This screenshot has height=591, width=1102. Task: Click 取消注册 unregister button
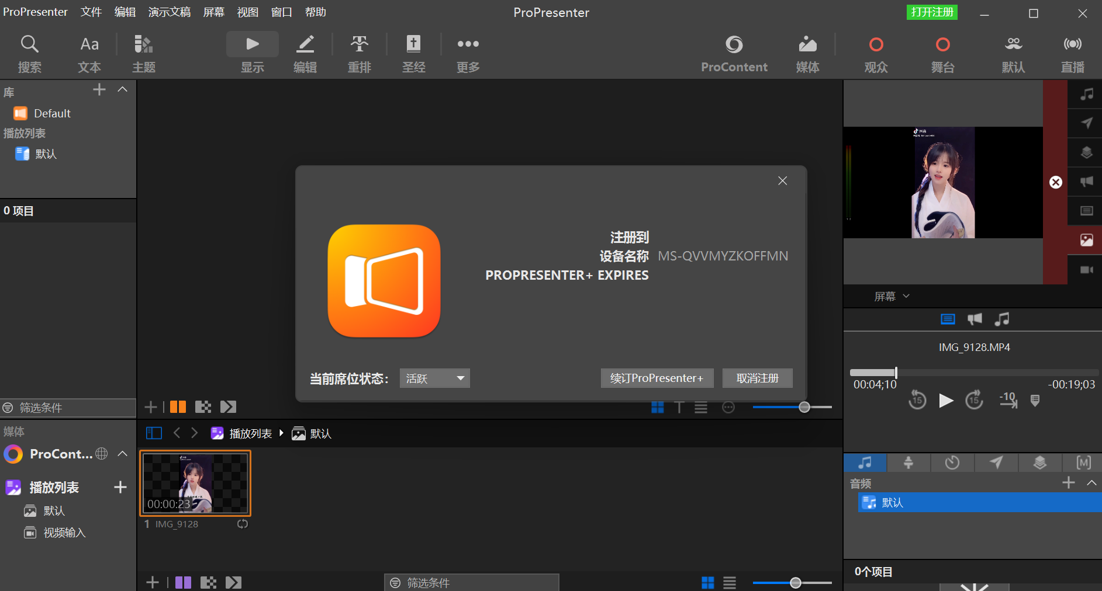pyautogui.click(x=758, y=378)
